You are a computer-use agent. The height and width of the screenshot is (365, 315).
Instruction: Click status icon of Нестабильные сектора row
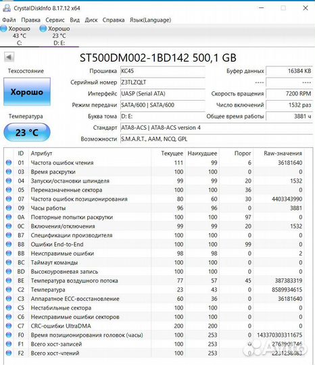pos(9,308)
